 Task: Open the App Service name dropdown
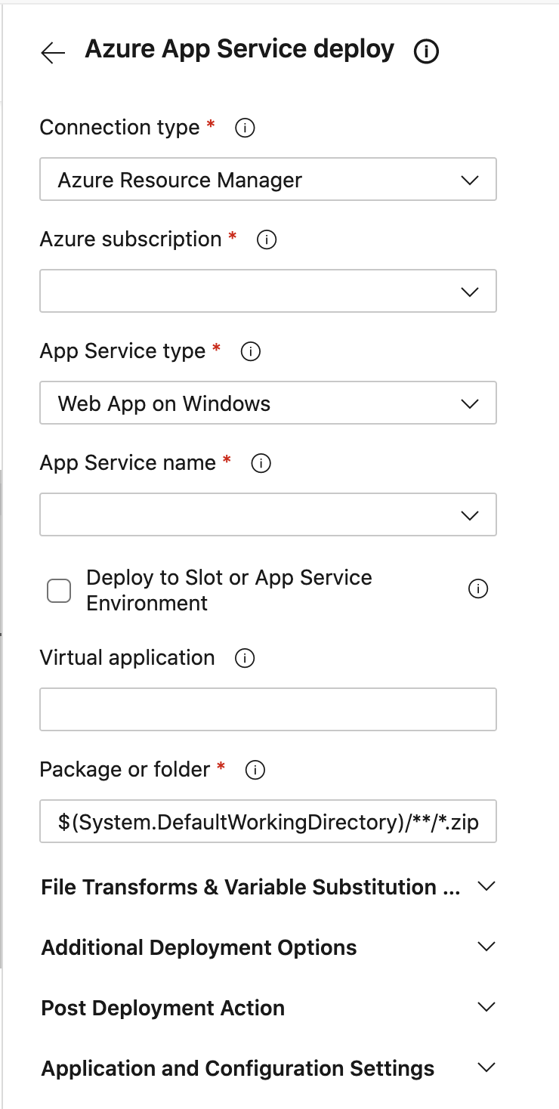pos(268,514)
